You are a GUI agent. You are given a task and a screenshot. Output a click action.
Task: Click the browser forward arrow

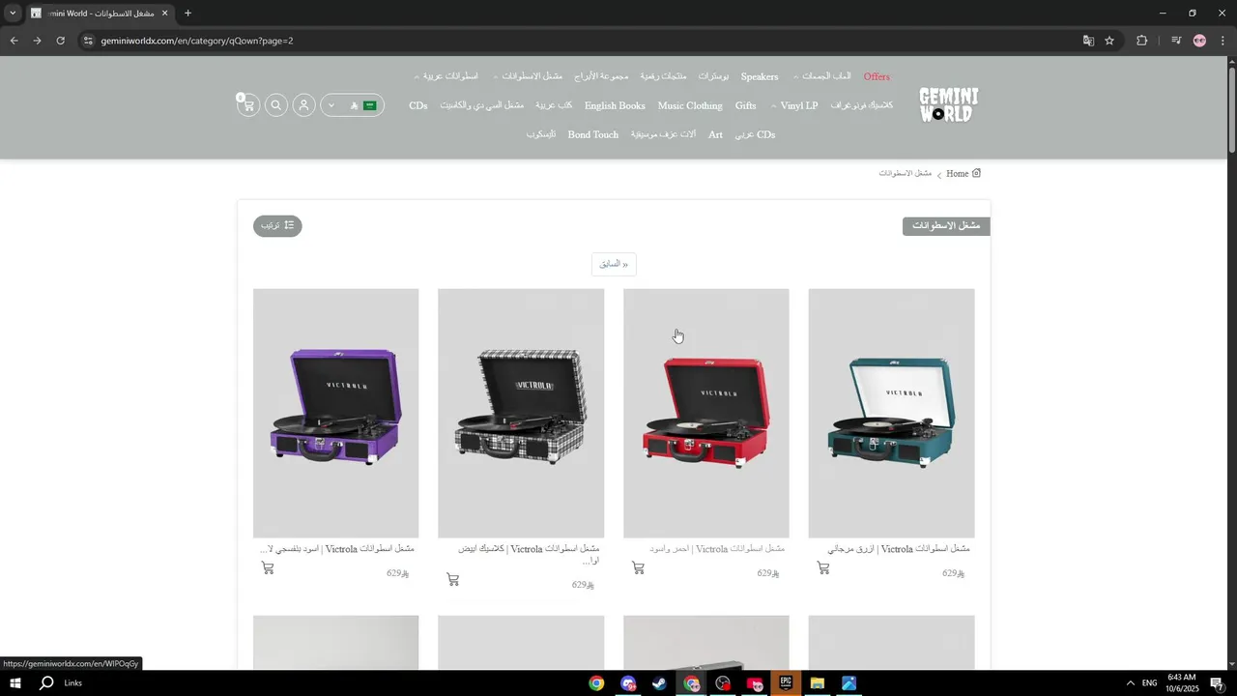37,41
